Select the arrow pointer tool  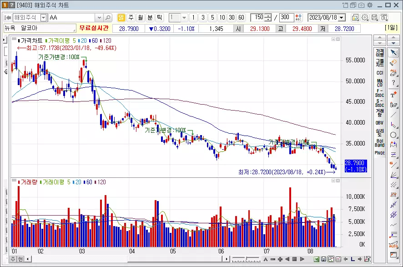tap(393, 52)
